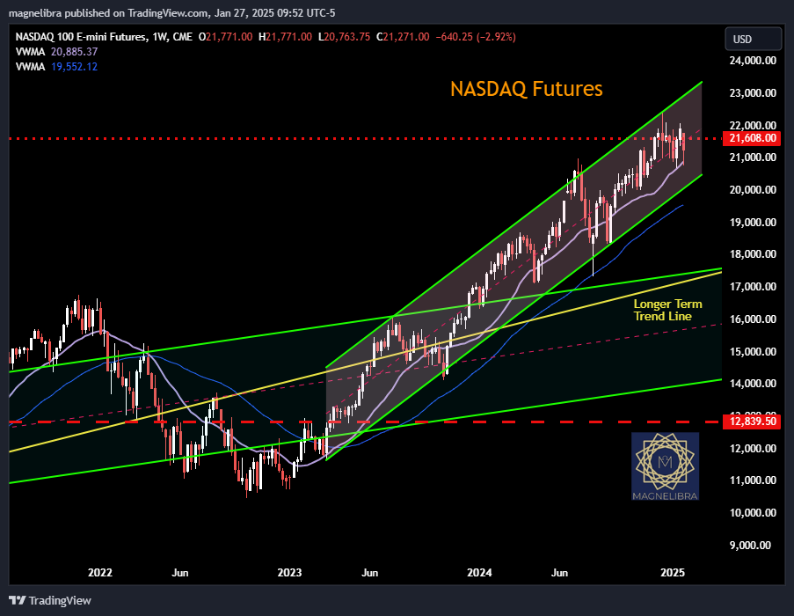
Task: Click the 19,000.00 price axis label
Action: point(753,222)
